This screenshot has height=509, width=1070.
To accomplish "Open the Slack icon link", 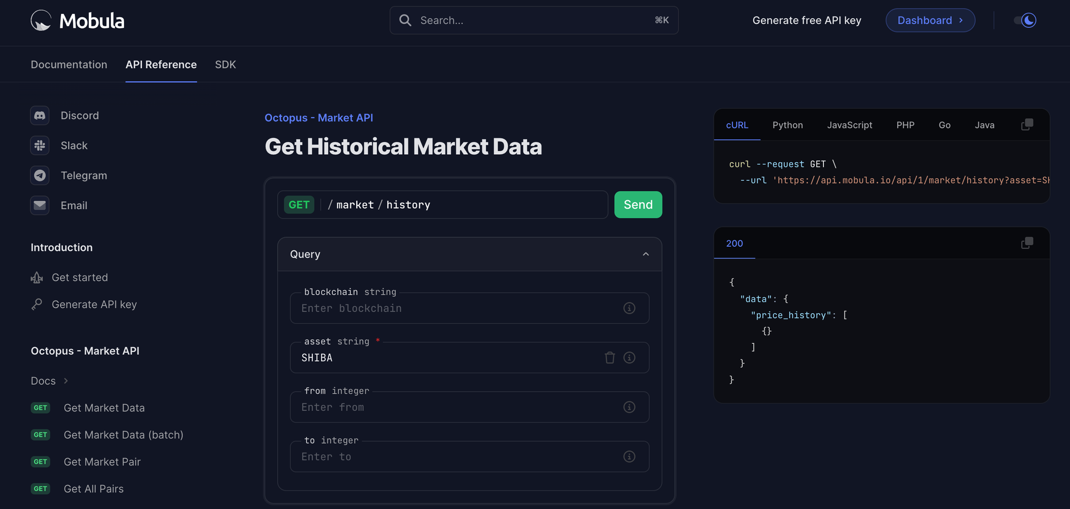I will pos(40,146).
